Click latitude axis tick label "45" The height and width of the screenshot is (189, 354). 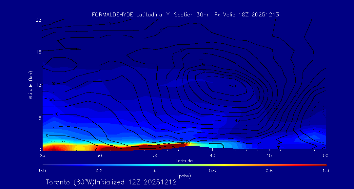click(269, 156)
